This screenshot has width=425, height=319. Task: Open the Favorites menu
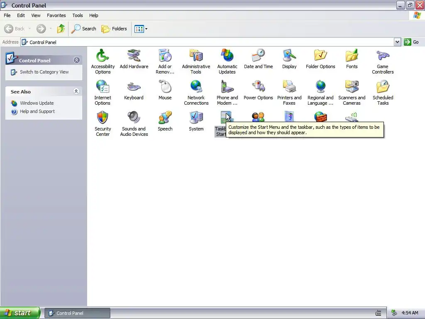pyautogui.click(x=56, y=15)
